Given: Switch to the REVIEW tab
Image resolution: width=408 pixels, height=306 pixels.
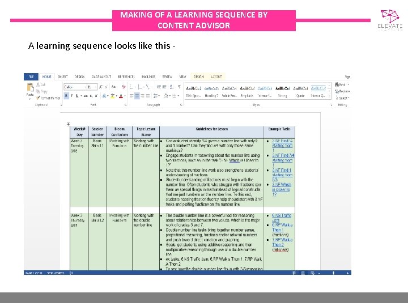Looking at the screenshot, I should pyautogui.click(x=167, y=76).
